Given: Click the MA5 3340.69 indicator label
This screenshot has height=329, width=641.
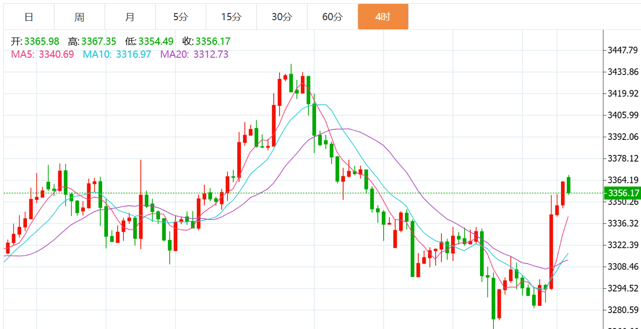Looking at the screenshot, I should point(42,54).
